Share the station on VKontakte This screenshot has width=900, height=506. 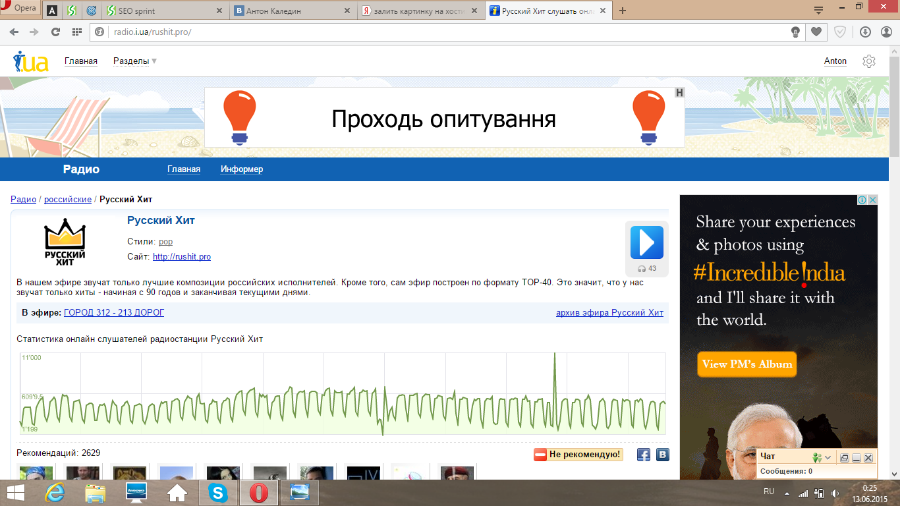click(663, 455)
